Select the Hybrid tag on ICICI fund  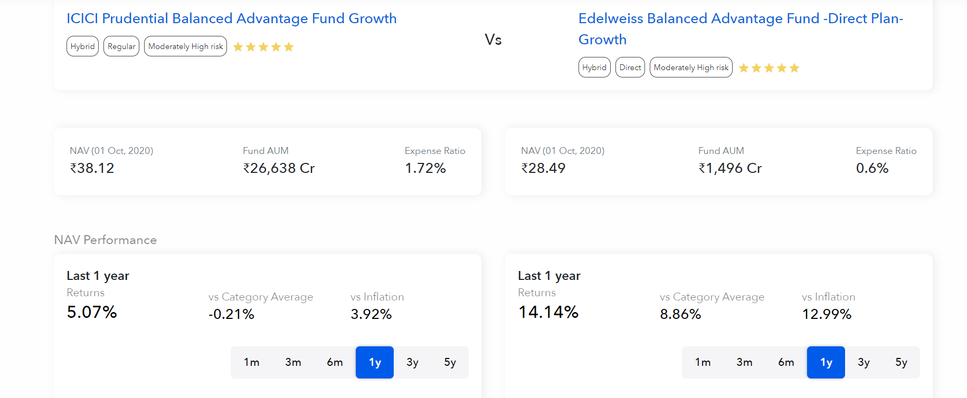coord(82,46)
